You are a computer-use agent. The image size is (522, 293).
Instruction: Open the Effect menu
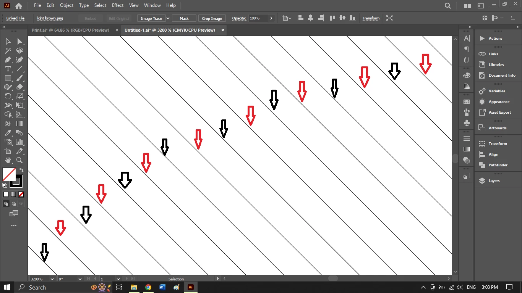pyautogui.click(x=118, y=5)
